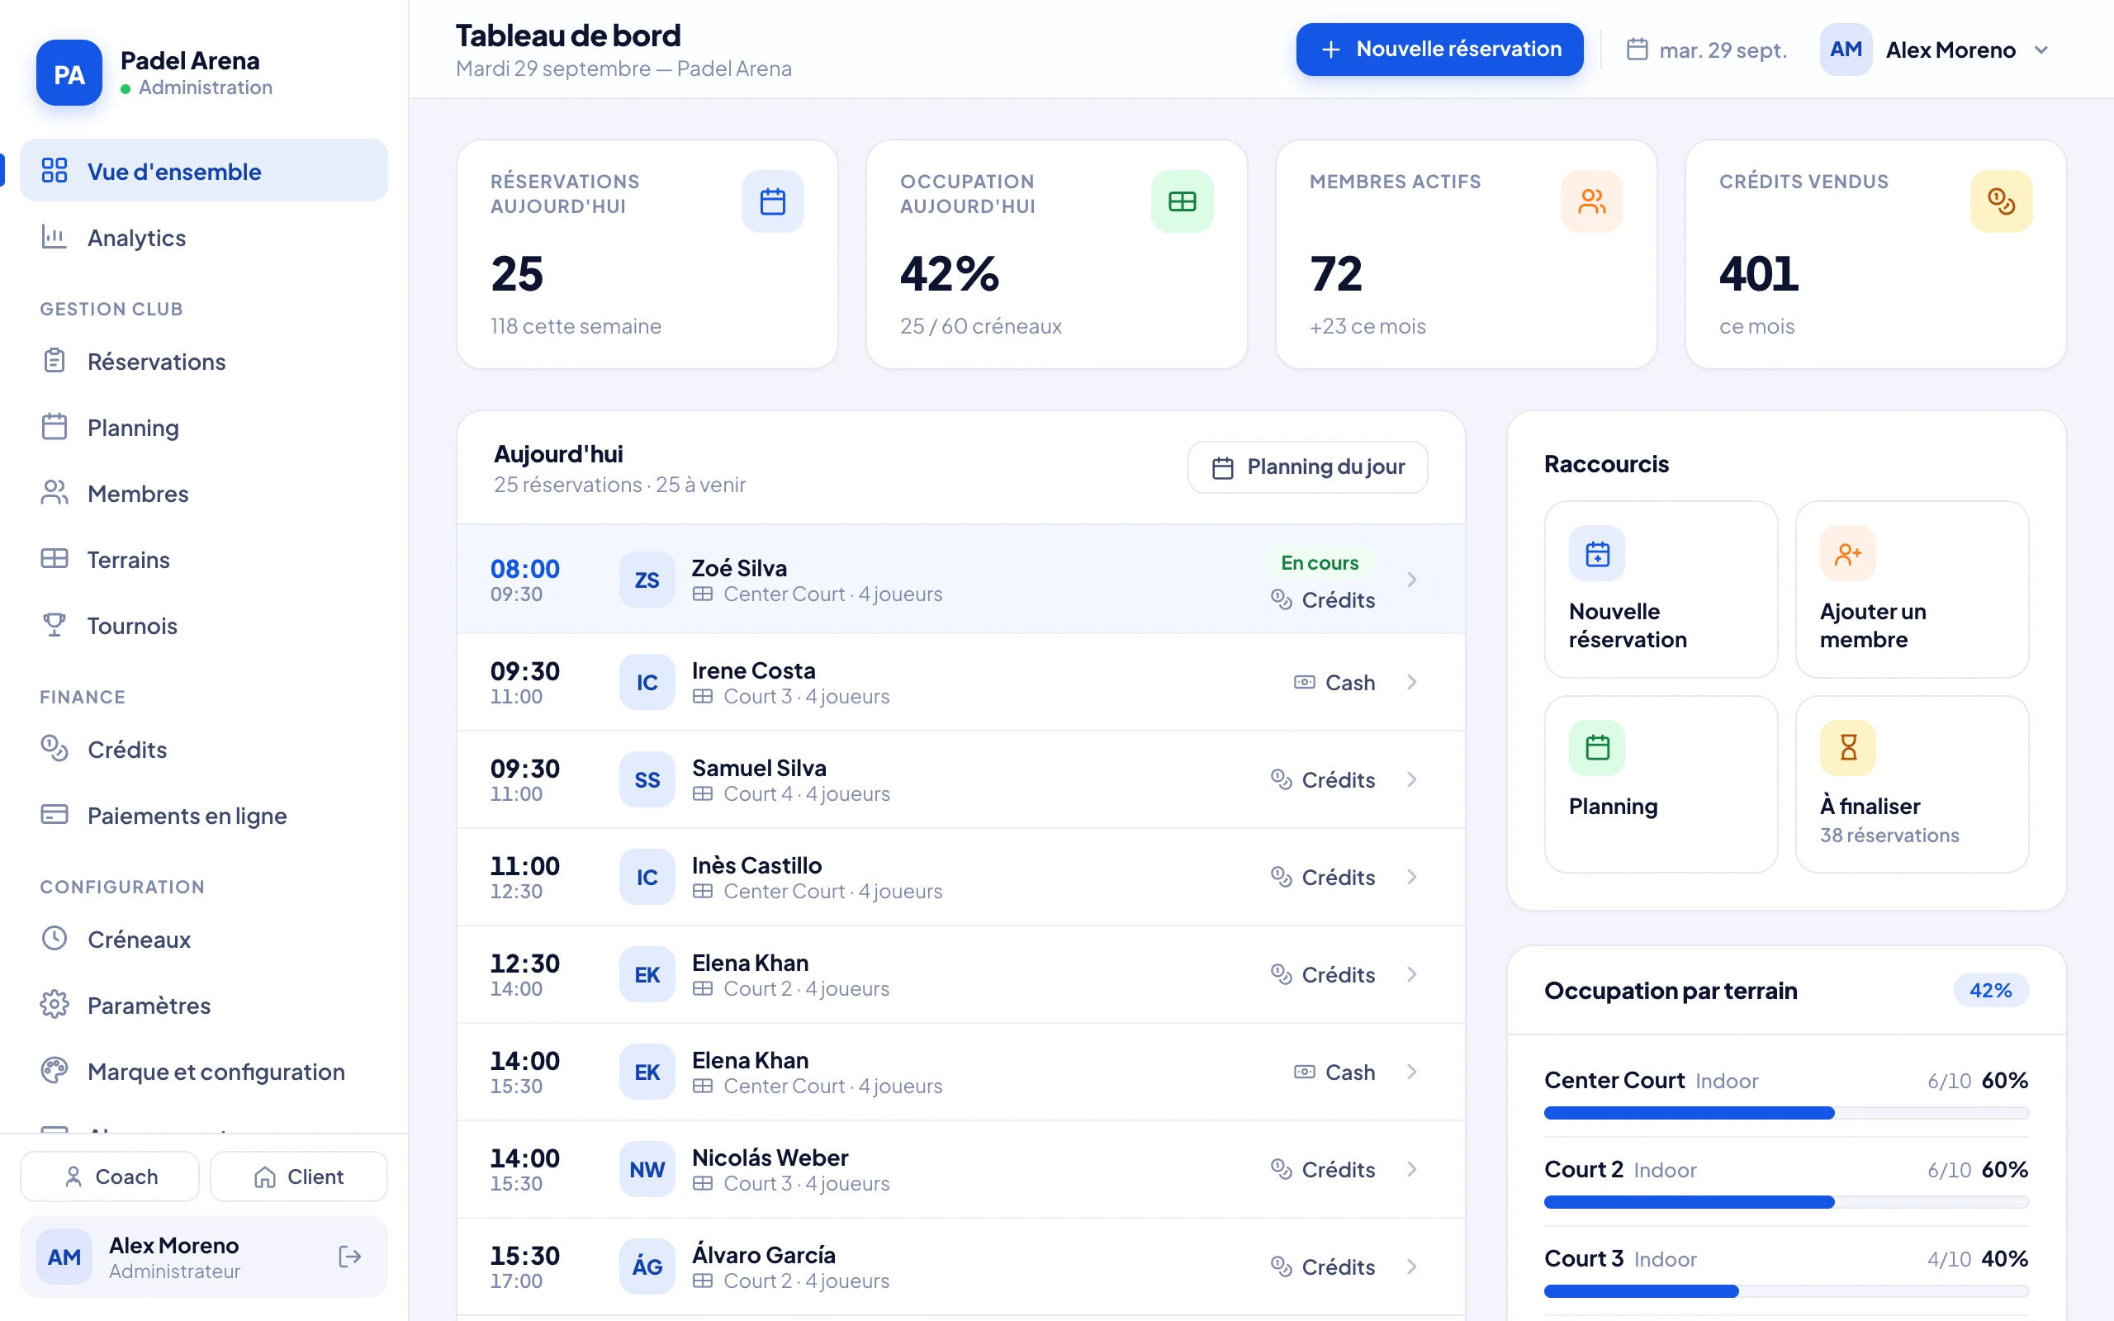Open the Tournois sidebar item
Screen dimensions: 2114x1321
(x=203, y=626)
